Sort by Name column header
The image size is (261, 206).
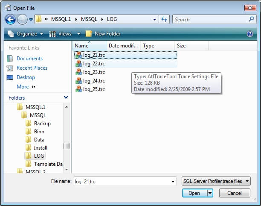89,46
